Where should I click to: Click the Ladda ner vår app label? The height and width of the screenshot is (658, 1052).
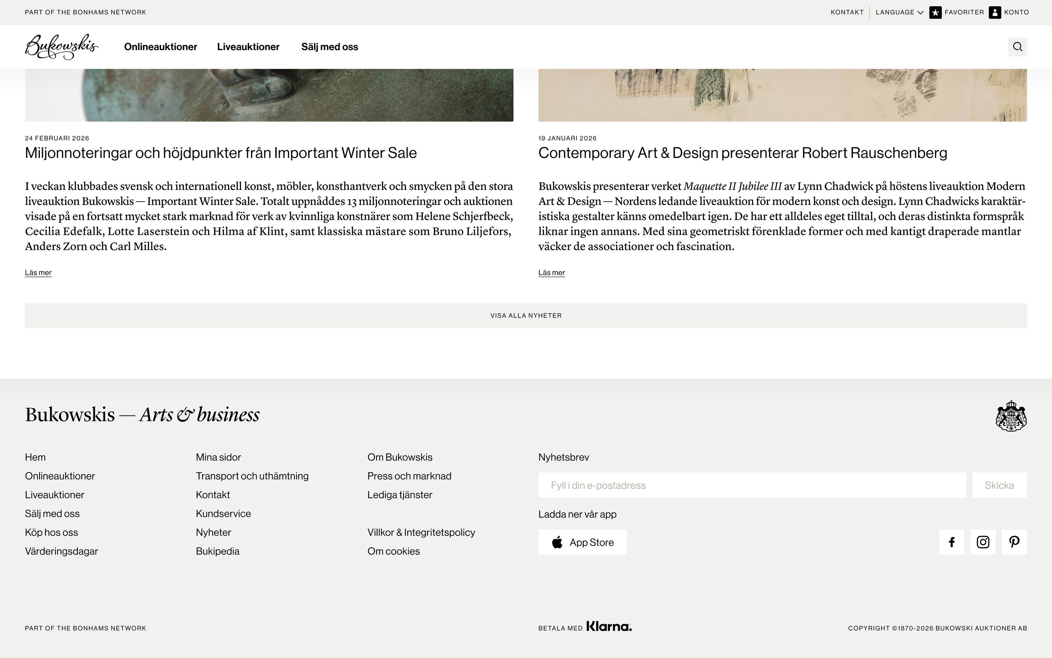tap(577, 514)
